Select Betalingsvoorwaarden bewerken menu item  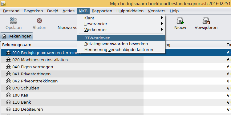[121, 44]
